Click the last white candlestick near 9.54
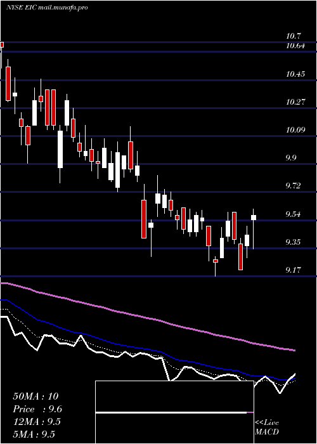This screenshot has width=317, height=444. (254, 218)
